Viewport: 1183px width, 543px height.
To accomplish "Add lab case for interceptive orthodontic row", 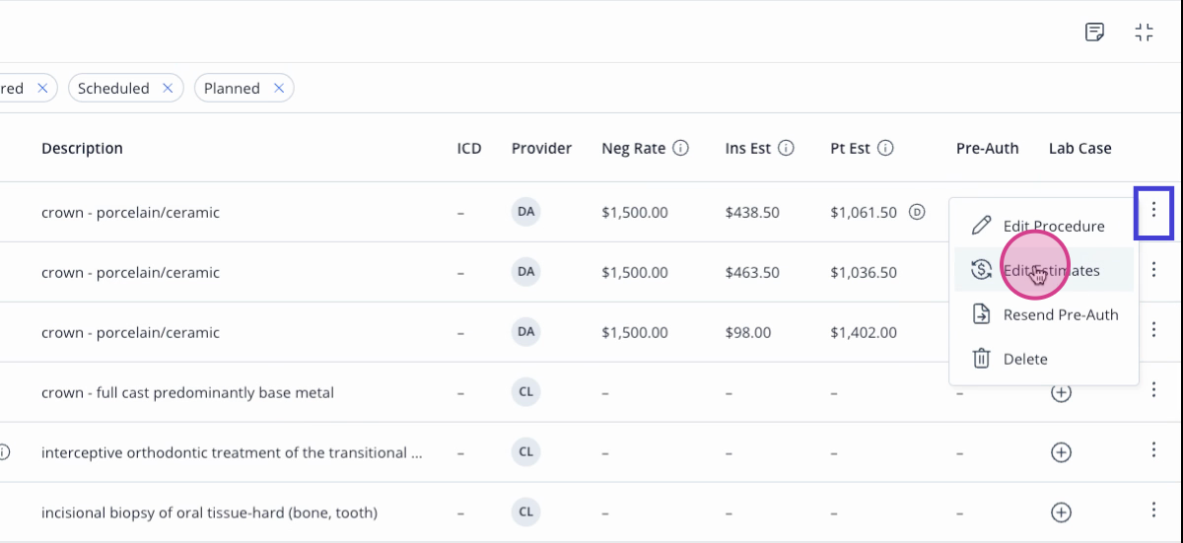I will click(1061, 452).
